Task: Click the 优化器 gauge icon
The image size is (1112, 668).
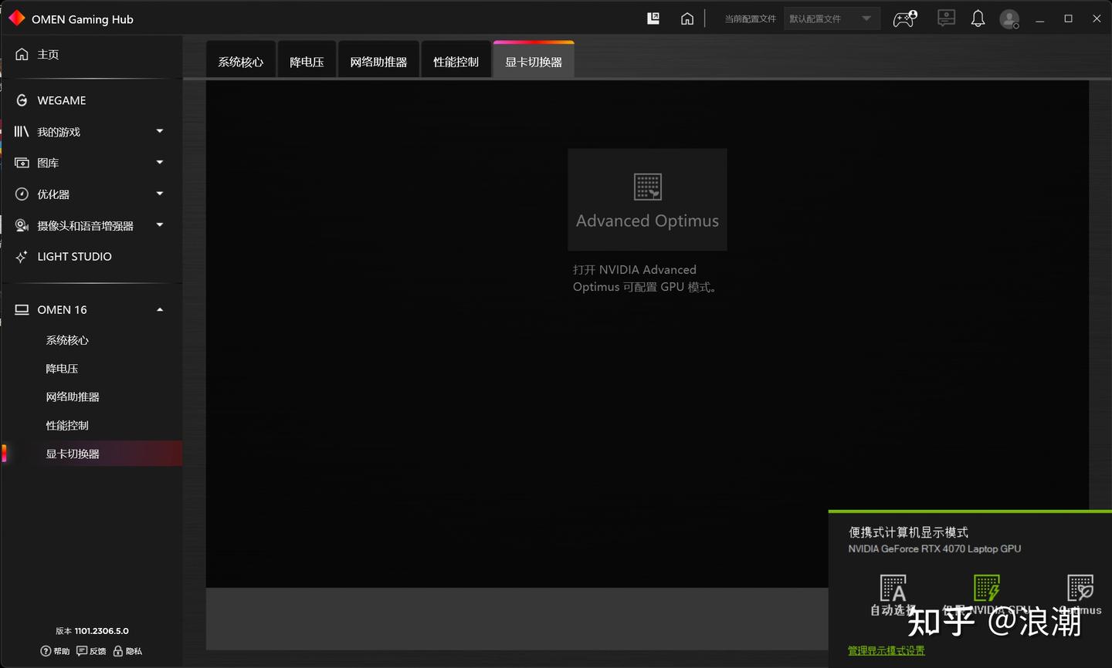Action: click(22, 194)
